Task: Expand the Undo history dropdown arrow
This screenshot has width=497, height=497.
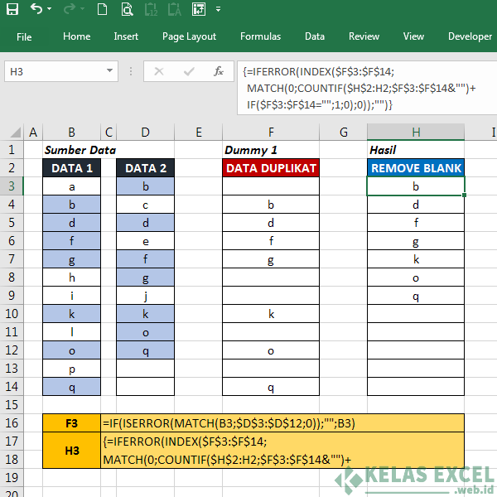Action: [49, 9]
